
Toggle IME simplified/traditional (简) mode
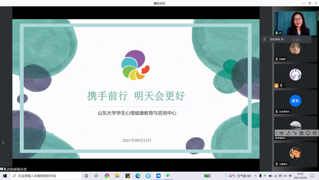click(x=301, y=133)
